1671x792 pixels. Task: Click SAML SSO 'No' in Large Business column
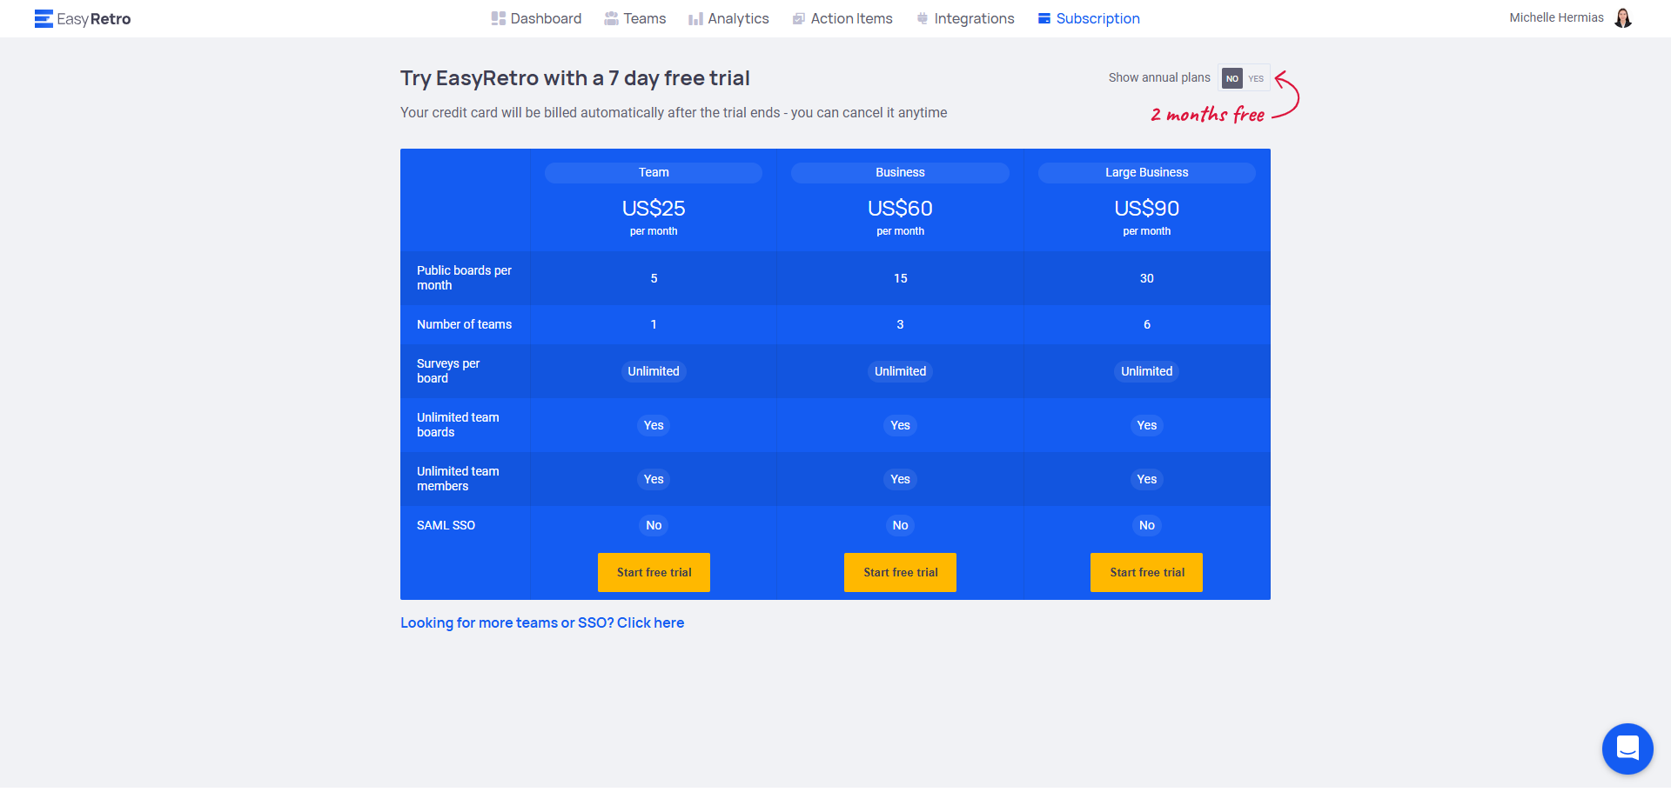click(x=1146, y=525)
